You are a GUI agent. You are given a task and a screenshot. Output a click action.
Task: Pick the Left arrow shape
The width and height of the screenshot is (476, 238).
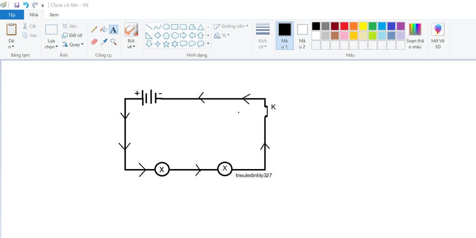click(192, 35)
